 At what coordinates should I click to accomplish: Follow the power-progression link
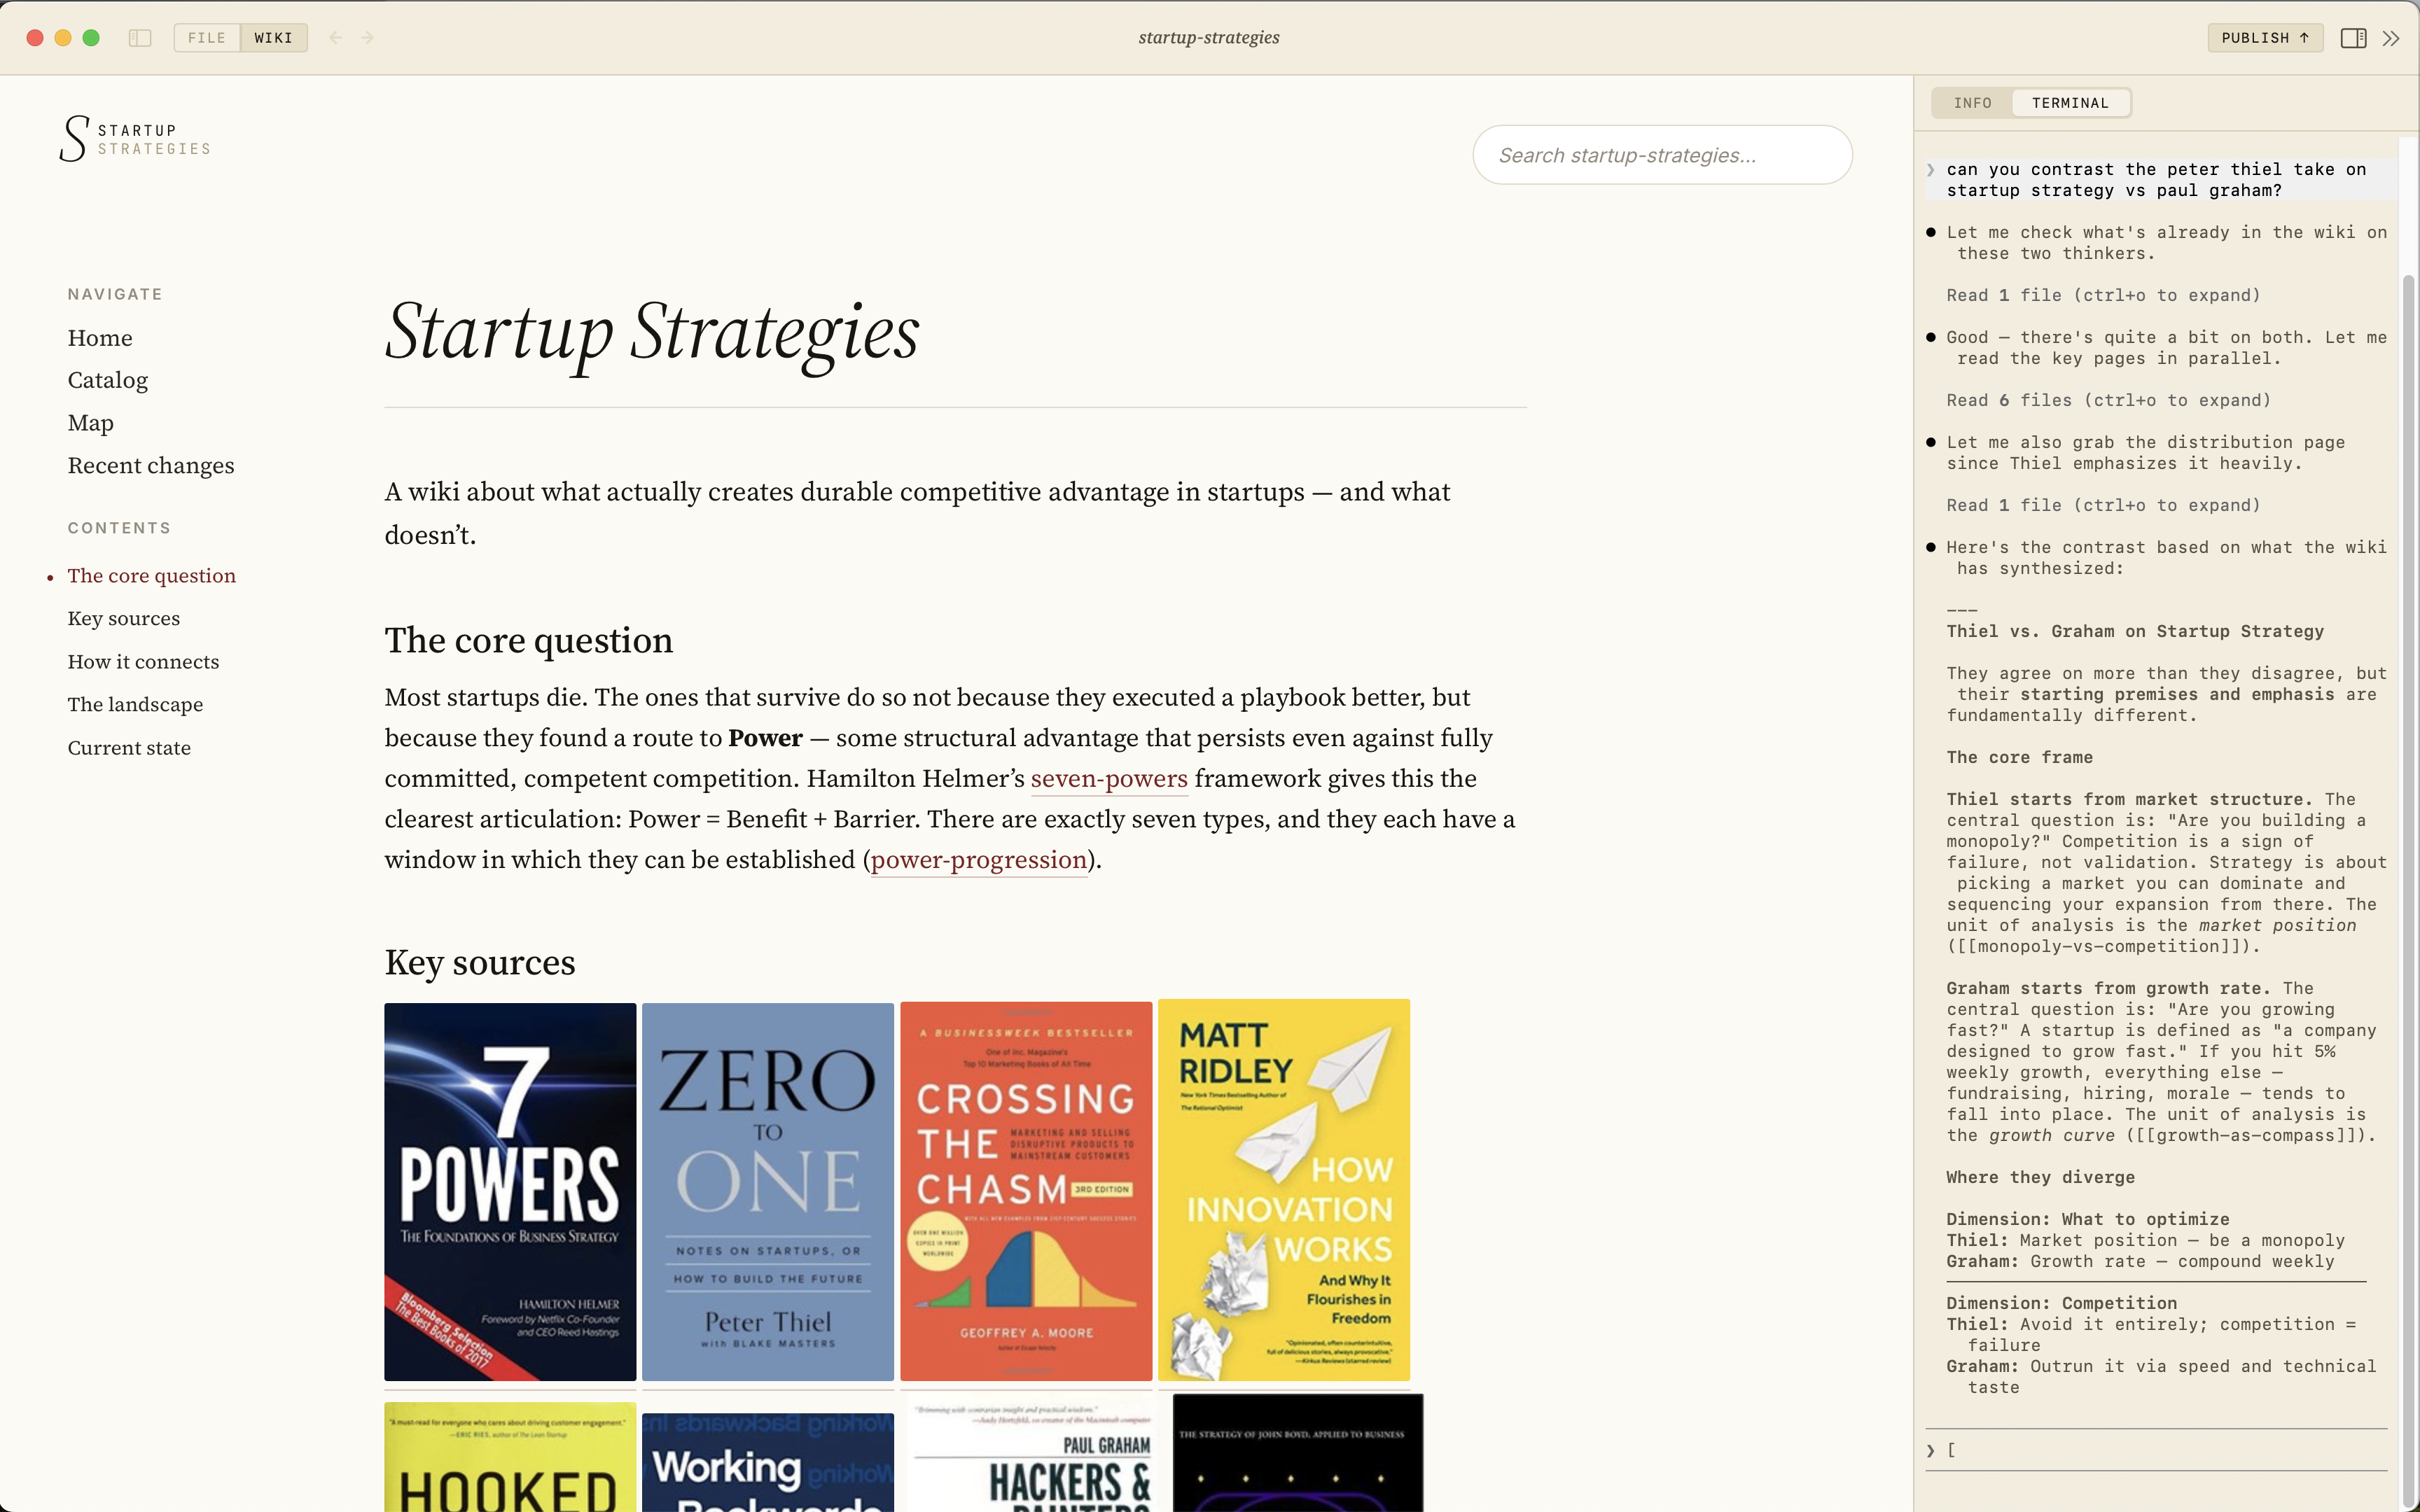pyautogui.click(x=977, y=860)
